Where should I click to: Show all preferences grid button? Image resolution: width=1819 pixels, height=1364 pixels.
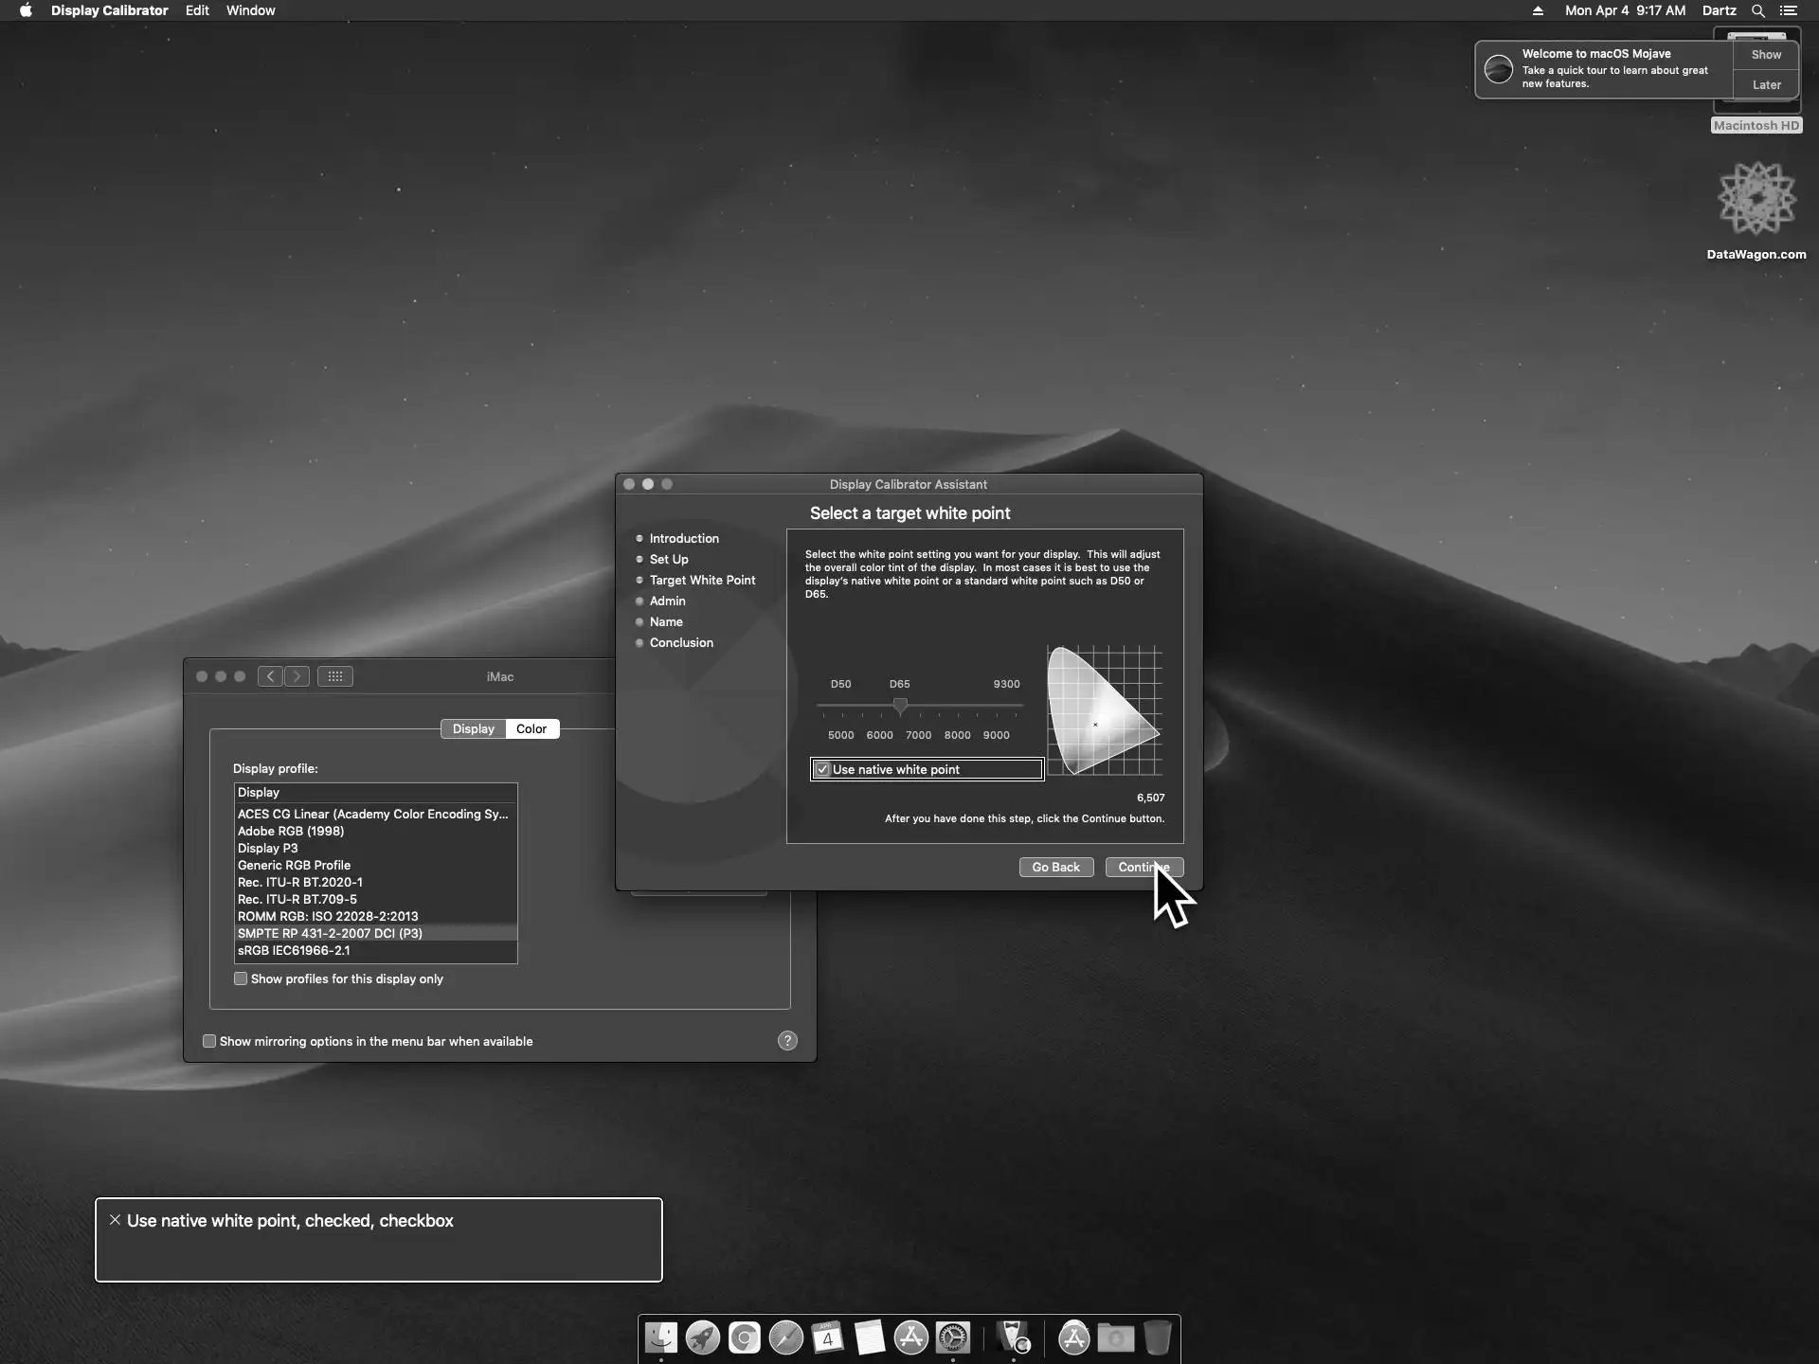tap(334, 676)
